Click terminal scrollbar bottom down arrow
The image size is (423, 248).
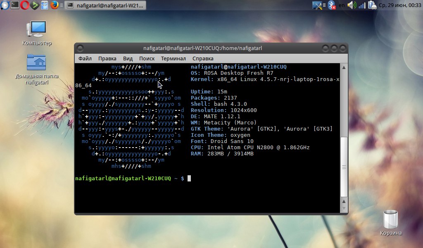(344, 209)
